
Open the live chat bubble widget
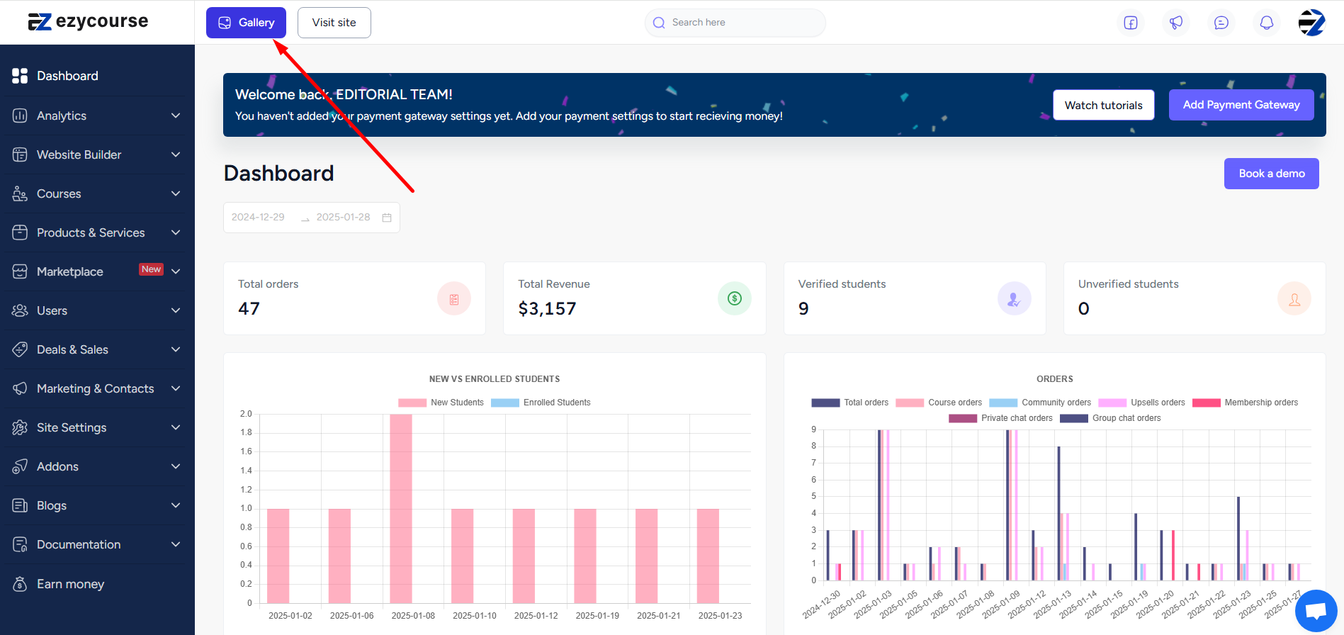click(1316, 611)
